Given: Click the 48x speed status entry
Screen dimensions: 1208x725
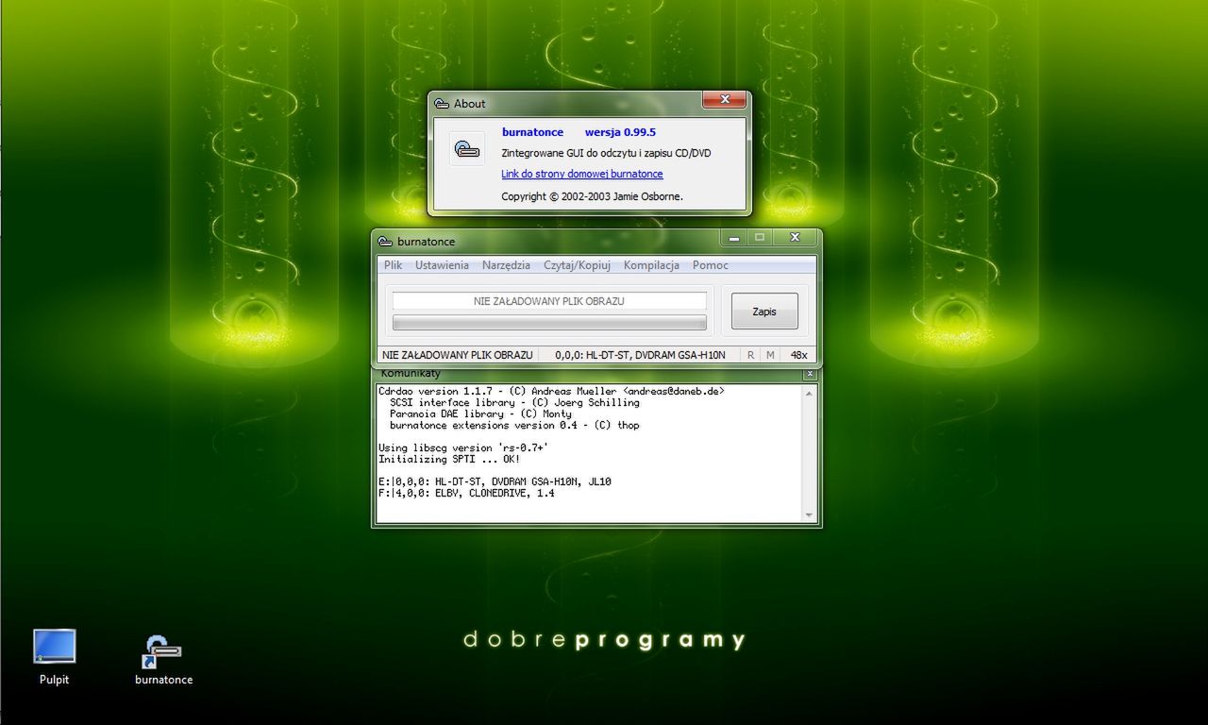Looking at the screenshot, I should [798, 355].
